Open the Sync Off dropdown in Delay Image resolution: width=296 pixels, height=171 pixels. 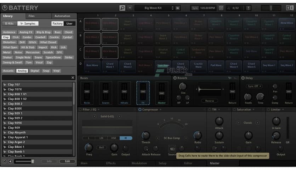(x=254, y=86)
